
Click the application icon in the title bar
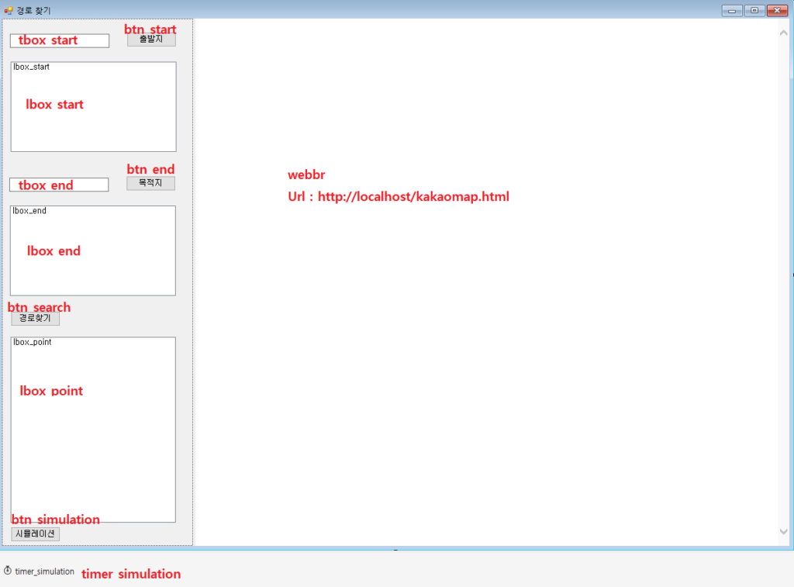[7, 10]
